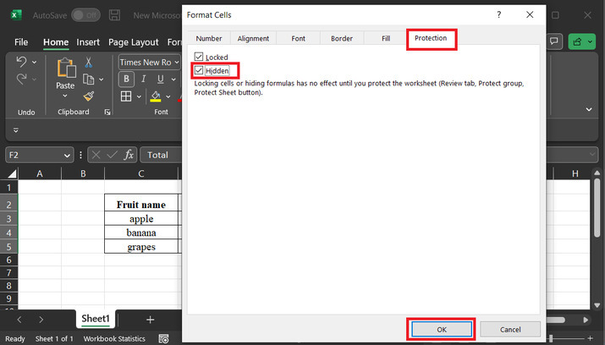This screenshot has width=605, height=345.
Task: Click the Save disk icon in title bar
Action: point(114,15)
